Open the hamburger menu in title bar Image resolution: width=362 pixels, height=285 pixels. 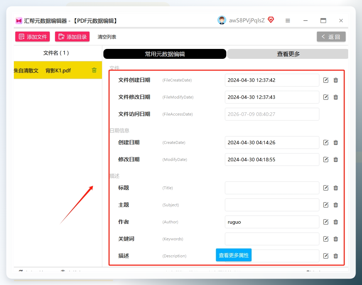coord(288,21)
